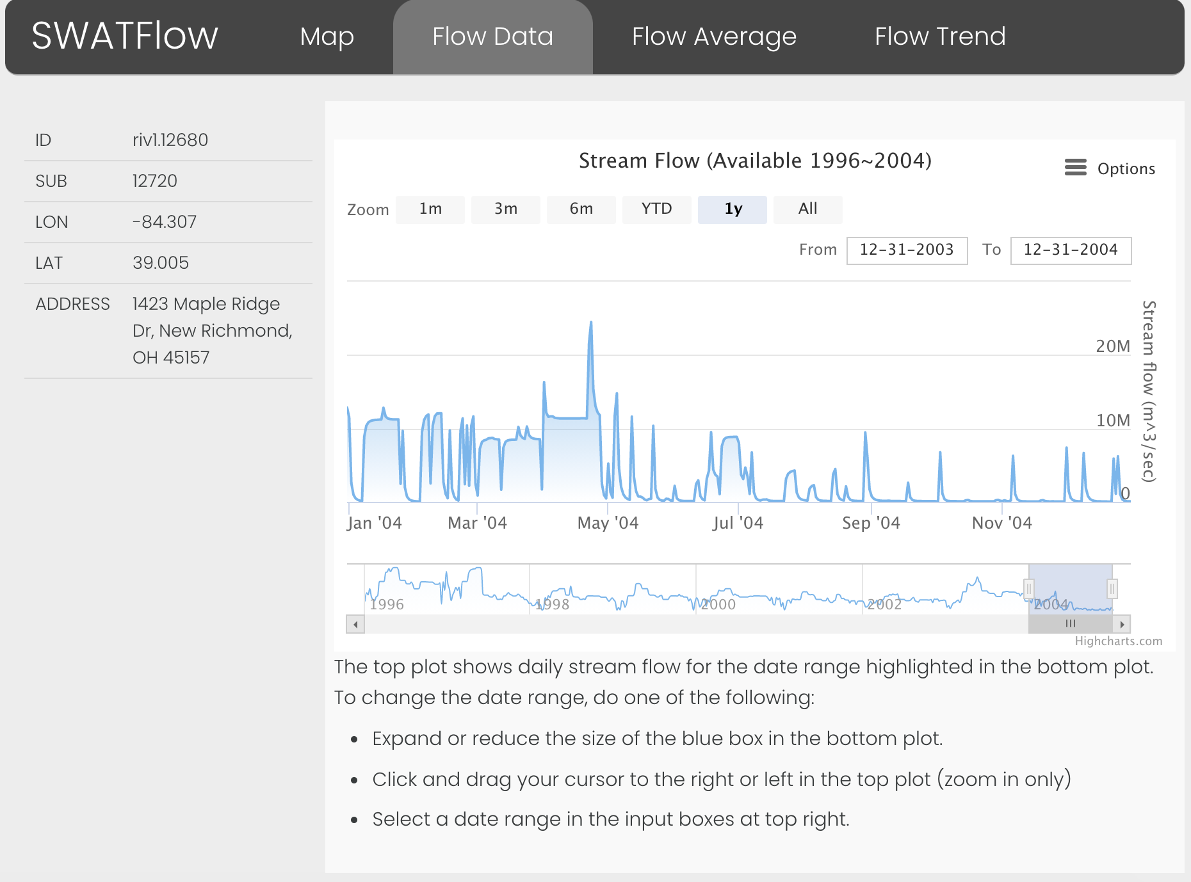Viewport: 1191px width, 882px height.
Task: Show All available data range
Action: coord(807,209)
